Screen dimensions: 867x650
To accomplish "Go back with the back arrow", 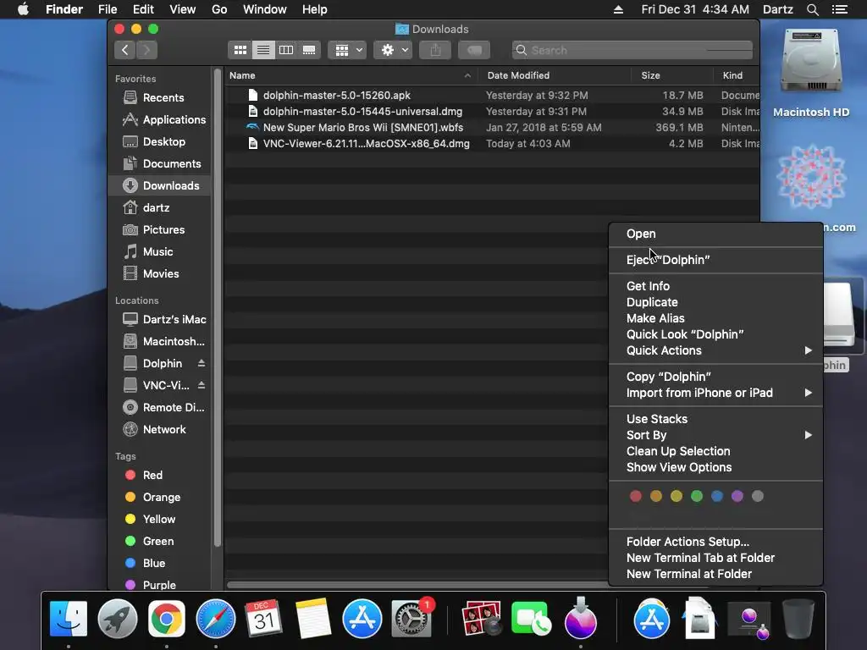I will coord(125,50).
